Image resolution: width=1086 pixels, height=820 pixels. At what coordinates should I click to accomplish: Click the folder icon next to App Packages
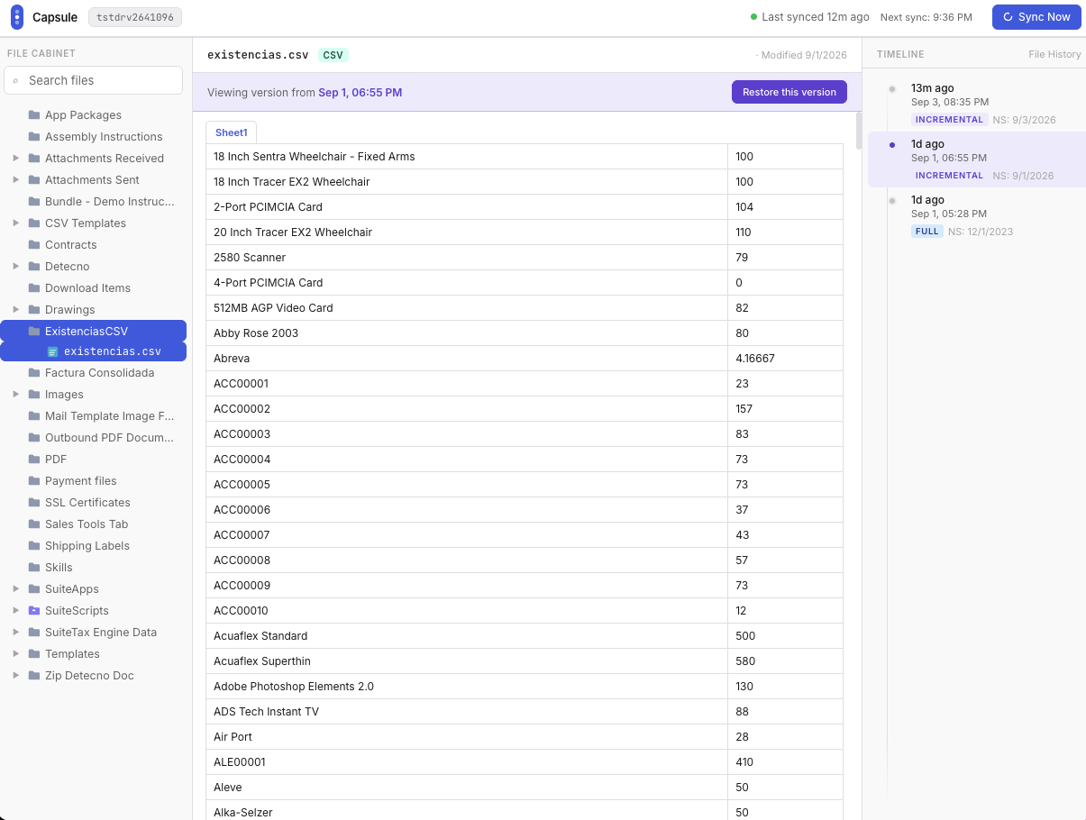point(34,115)
